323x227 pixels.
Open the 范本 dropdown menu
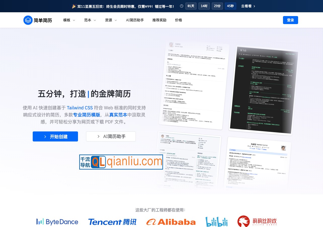click(x=90, y=20)
